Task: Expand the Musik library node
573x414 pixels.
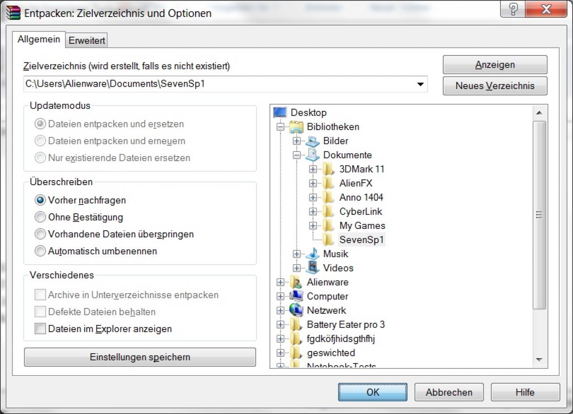Action: pyautogui.click(x=297, y=254)
